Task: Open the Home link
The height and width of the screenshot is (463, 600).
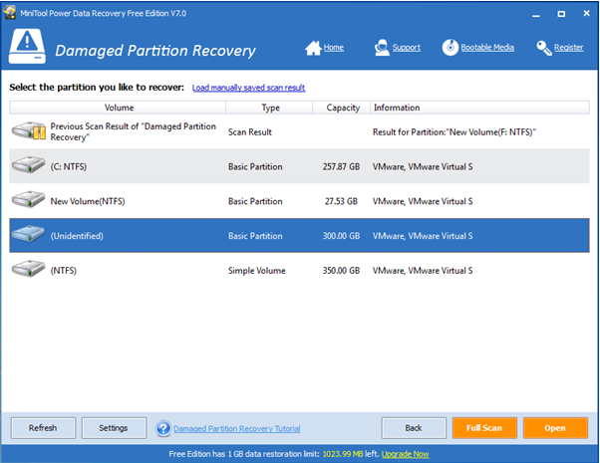Action: (x=334, y=48)
